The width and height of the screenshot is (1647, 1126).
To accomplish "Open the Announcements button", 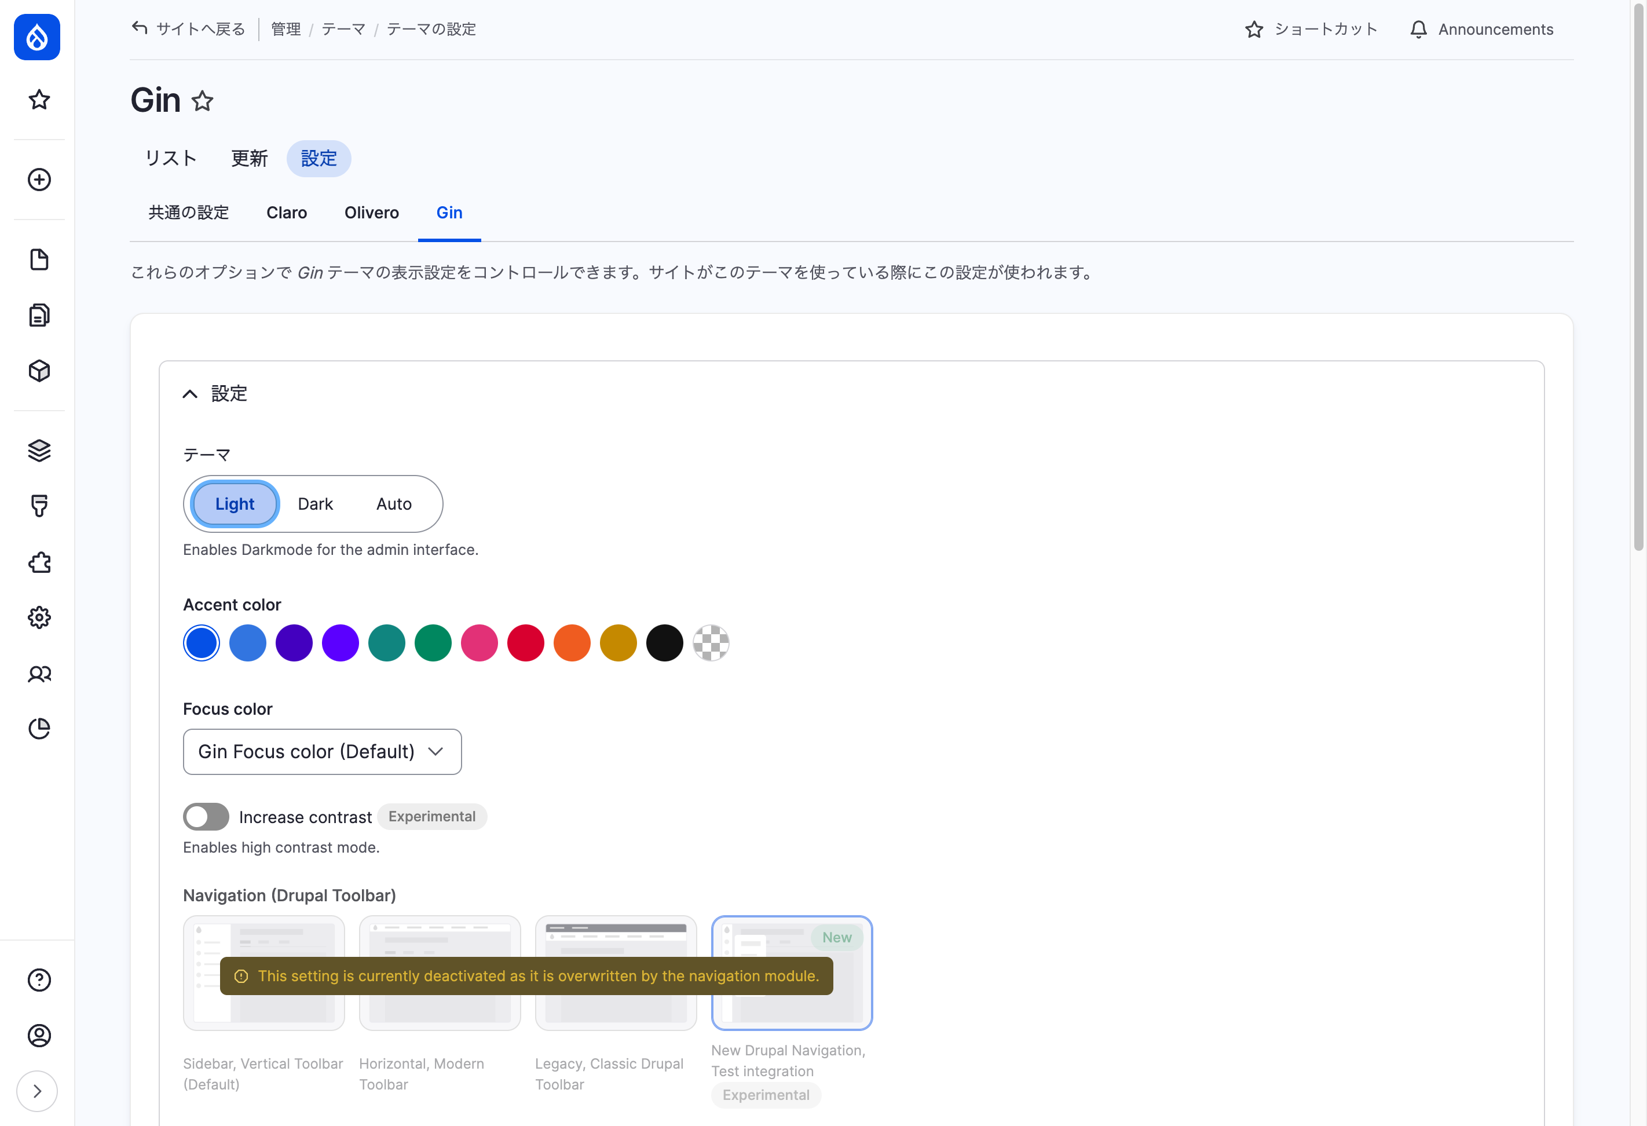I will [x=1482, y=29].
